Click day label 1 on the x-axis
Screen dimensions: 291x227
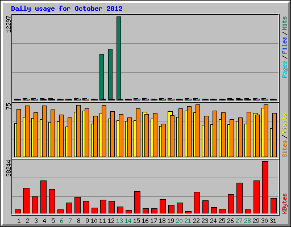point(19,221)
